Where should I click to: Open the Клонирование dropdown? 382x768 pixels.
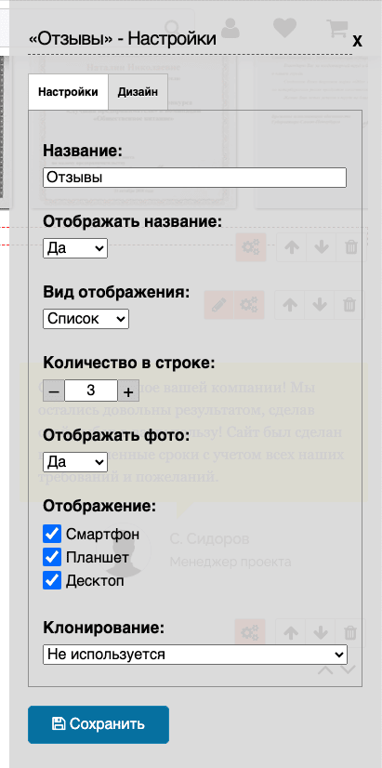click(x=195, y=655)
